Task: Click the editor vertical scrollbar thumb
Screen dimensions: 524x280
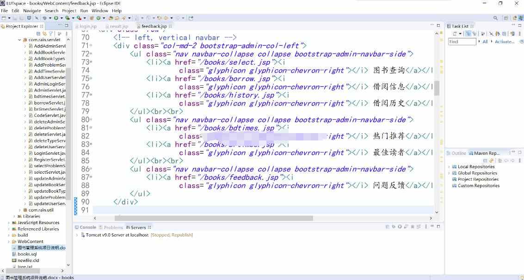Action: point(437,88)
